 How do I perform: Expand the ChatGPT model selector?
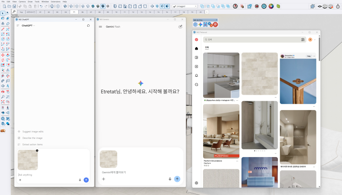pos(28,26)
